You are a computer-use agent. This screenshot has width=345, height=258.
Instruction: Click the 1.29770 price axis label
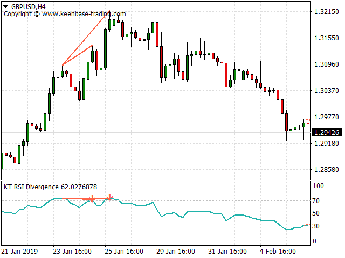click(327, 117)
